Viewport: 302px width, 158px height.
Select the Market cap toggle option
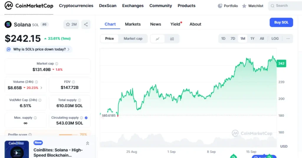tap(133, 39)
